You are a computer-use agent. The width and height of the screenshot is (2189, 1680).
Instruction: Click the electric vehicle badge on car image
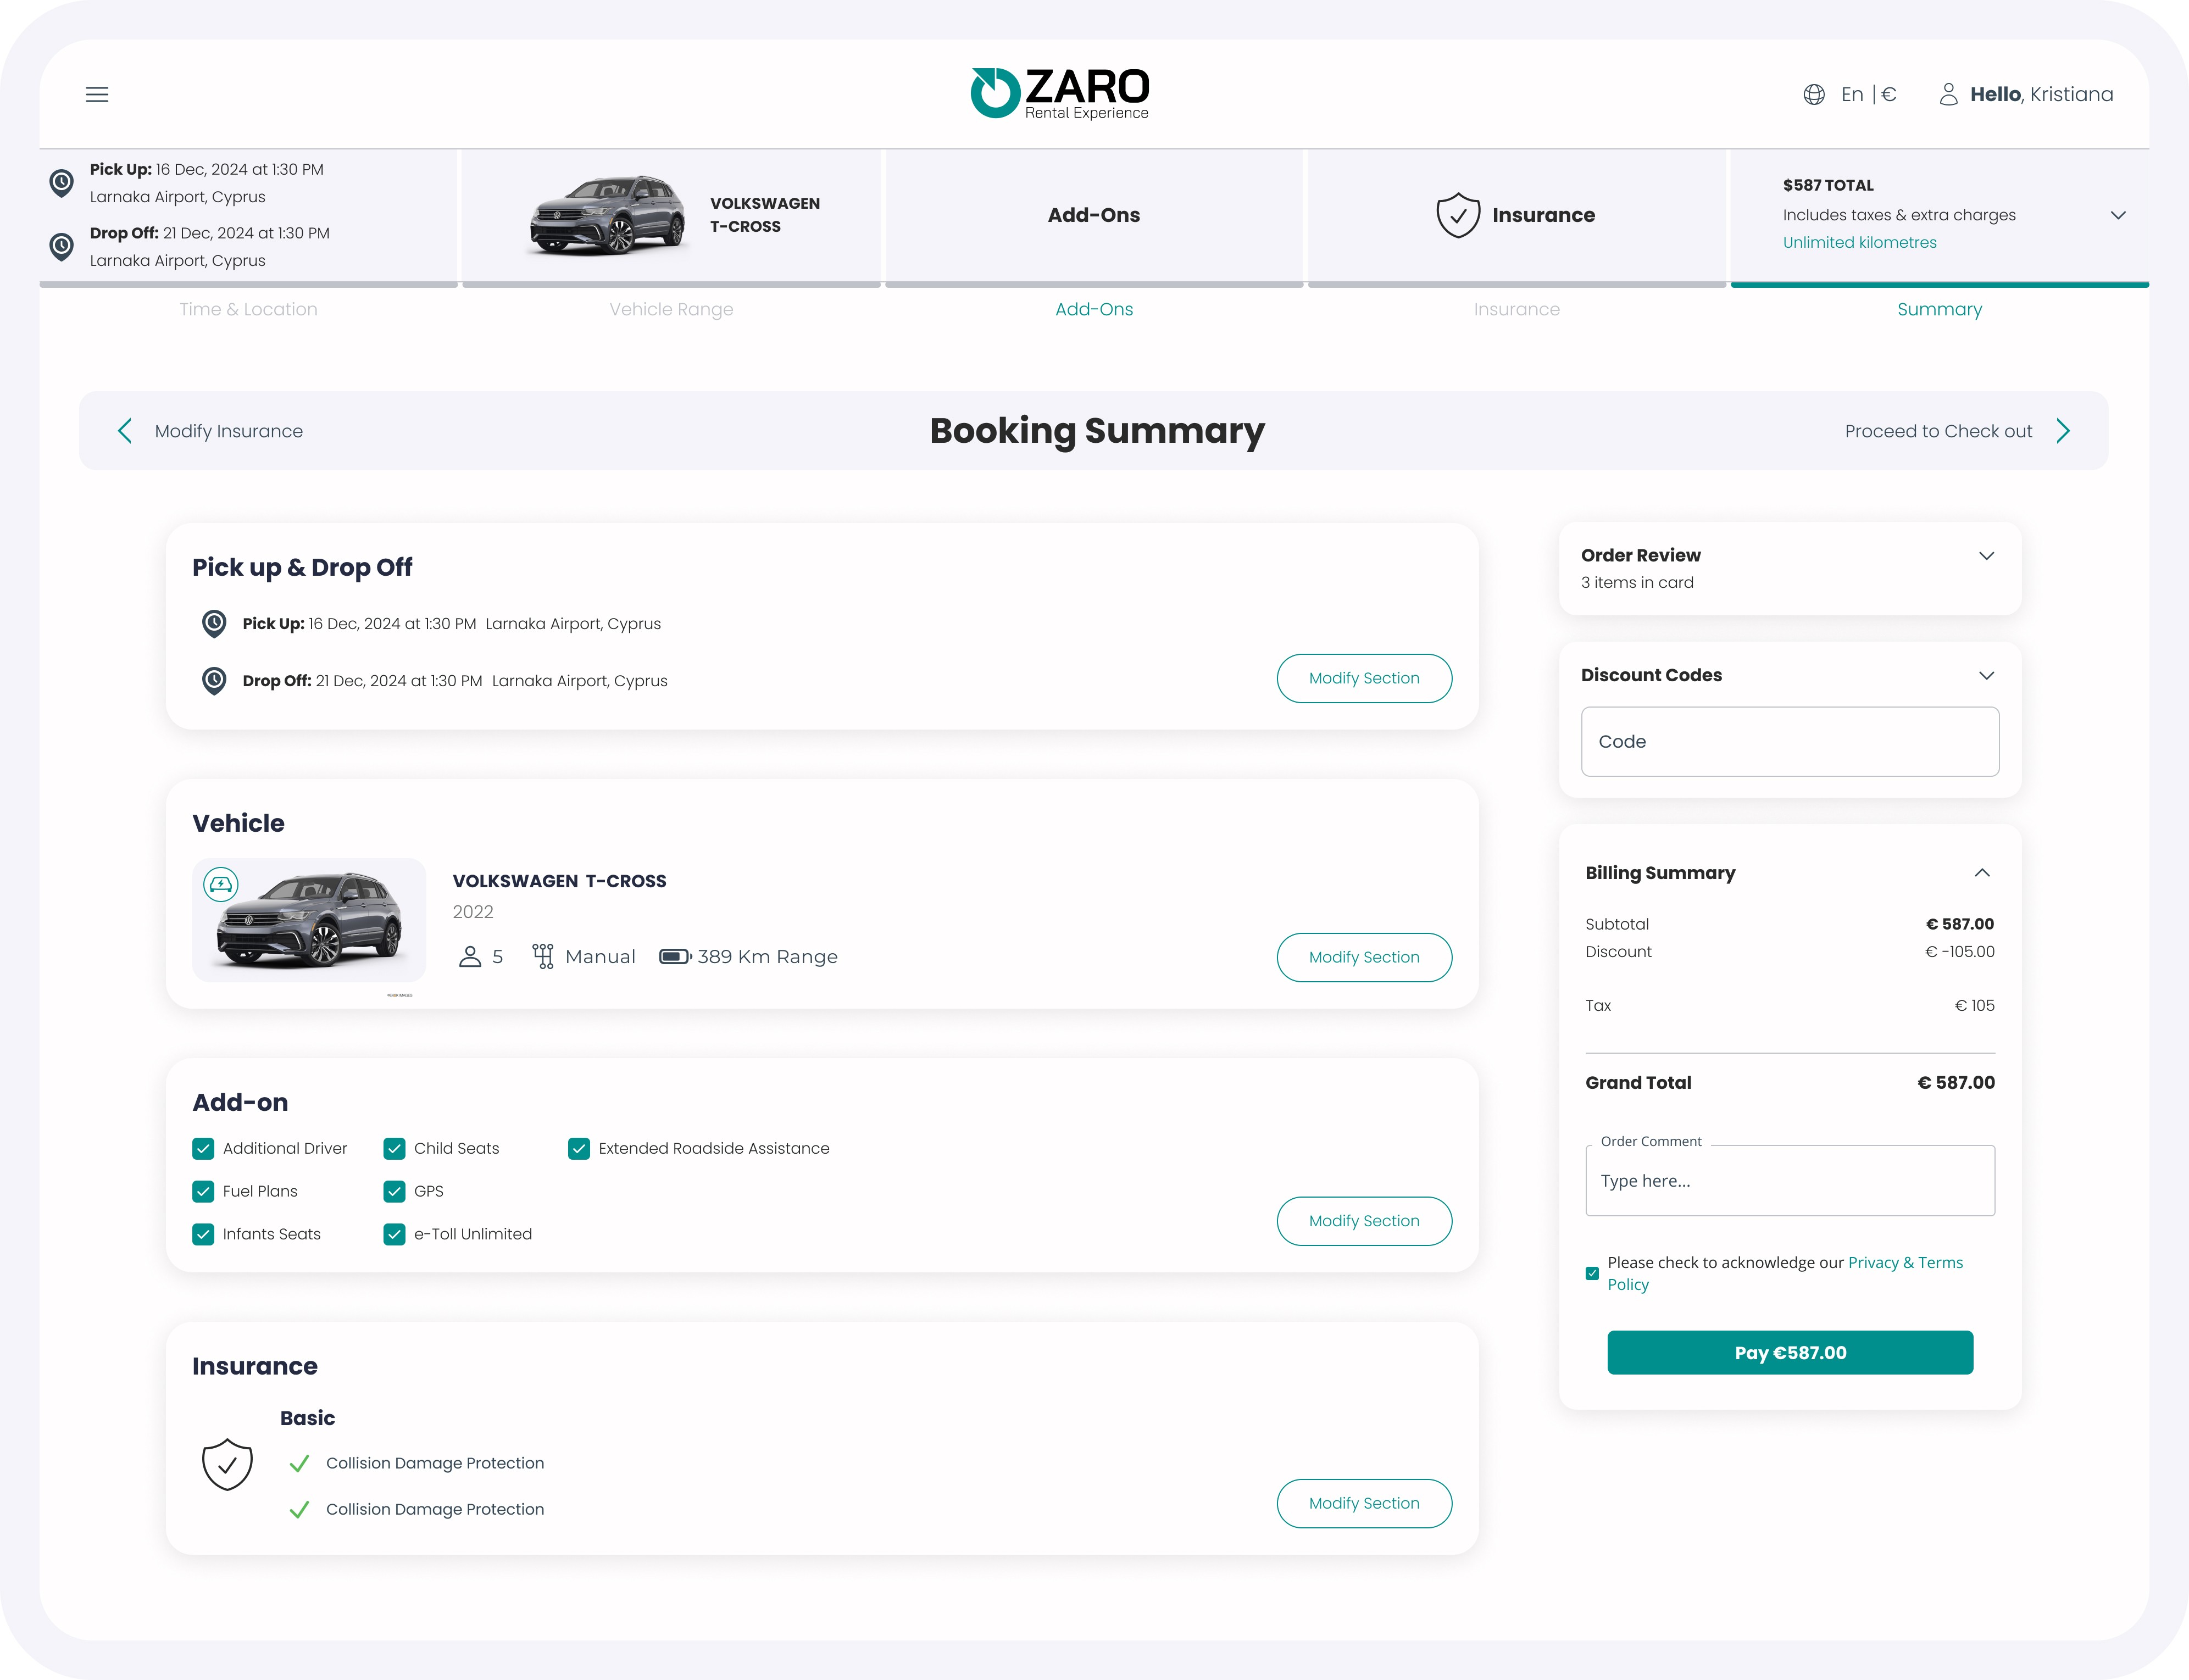tap(220, 885)
